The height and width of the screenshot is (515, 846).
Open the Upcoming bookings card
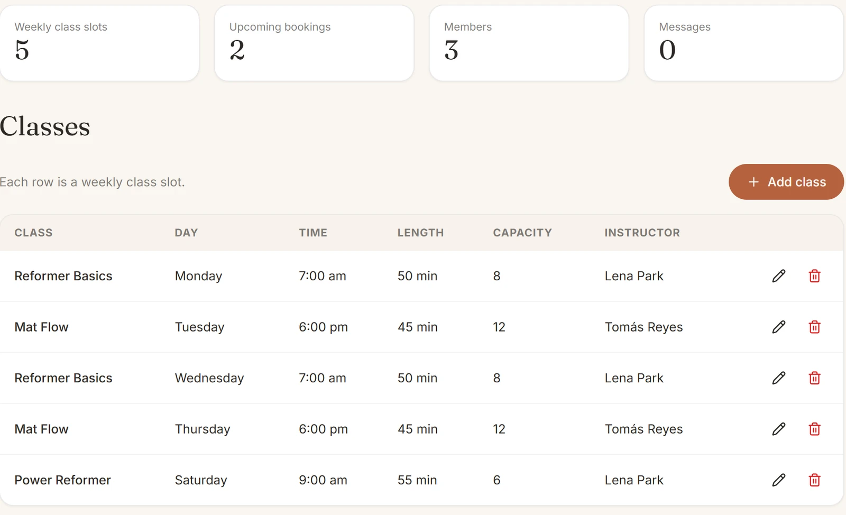click(314, 43)
